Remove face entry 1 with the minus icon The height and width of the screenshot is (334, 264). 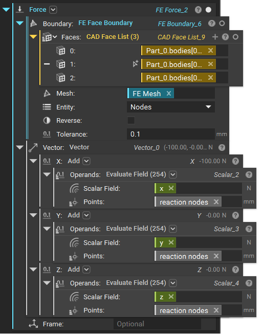coord(47,64)
